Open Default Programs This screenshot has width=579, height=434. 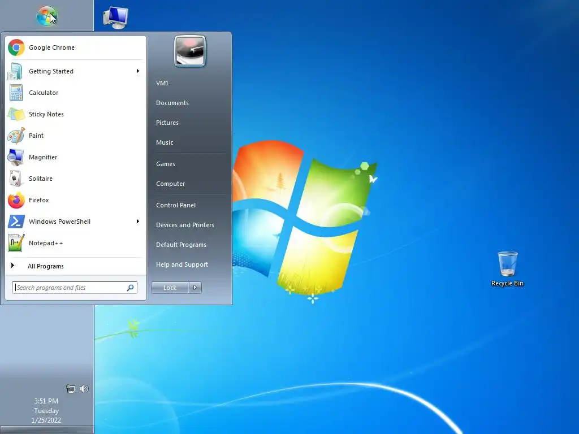pyautogui.click(x=181, y=245)
